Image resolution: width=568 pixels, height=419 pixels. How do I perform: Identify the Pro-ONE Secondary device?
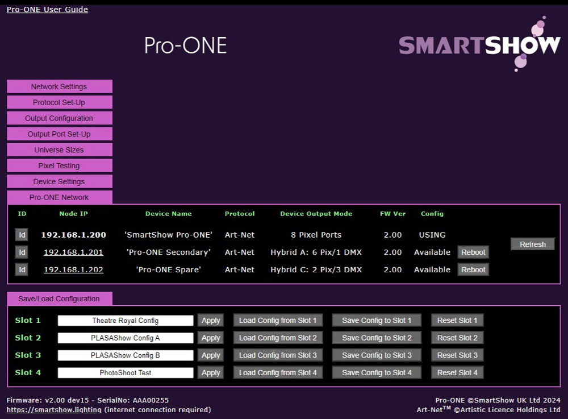coord(22,252)
